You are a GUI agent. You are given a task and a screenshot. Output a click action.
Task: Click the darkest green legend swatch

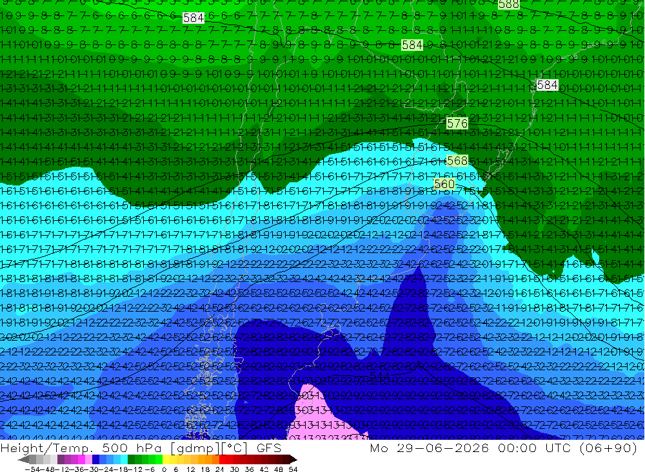[x=131, y=460]
